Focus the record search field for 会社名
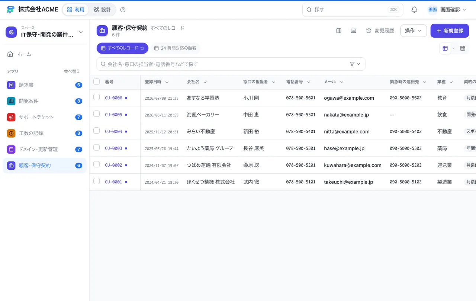 (x=231, y=64)
